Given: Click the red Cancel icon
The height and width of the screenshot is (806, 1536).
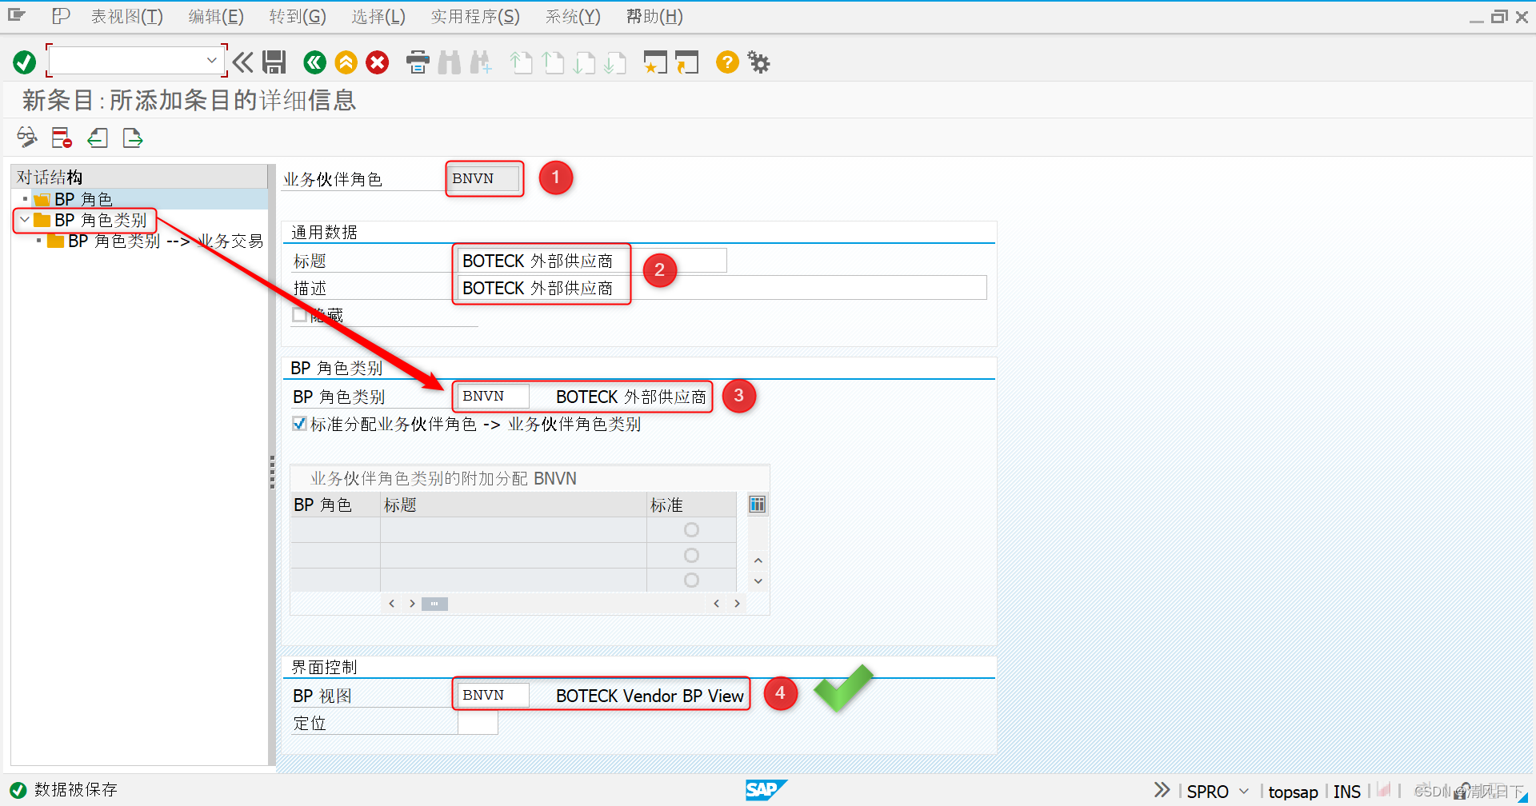Looking at the screenshot, I should coord(377,62).
